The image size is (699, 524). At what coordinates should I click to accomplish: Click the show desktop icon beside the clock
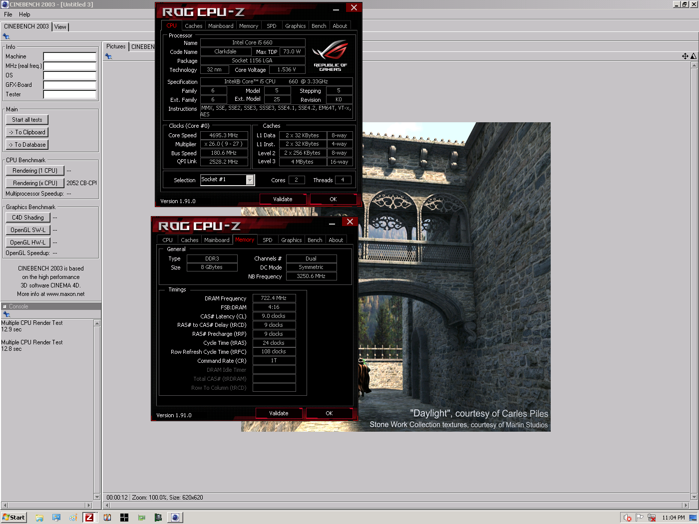pos(693,518)
